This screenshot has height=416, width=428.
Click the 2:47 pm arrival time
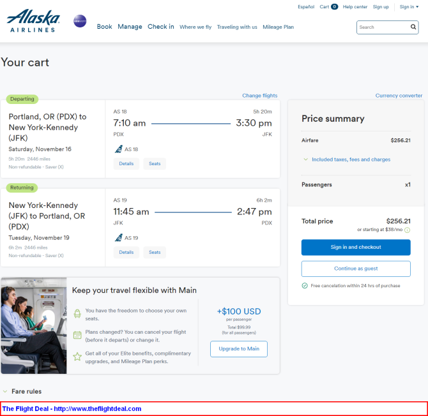click(254, 212)
